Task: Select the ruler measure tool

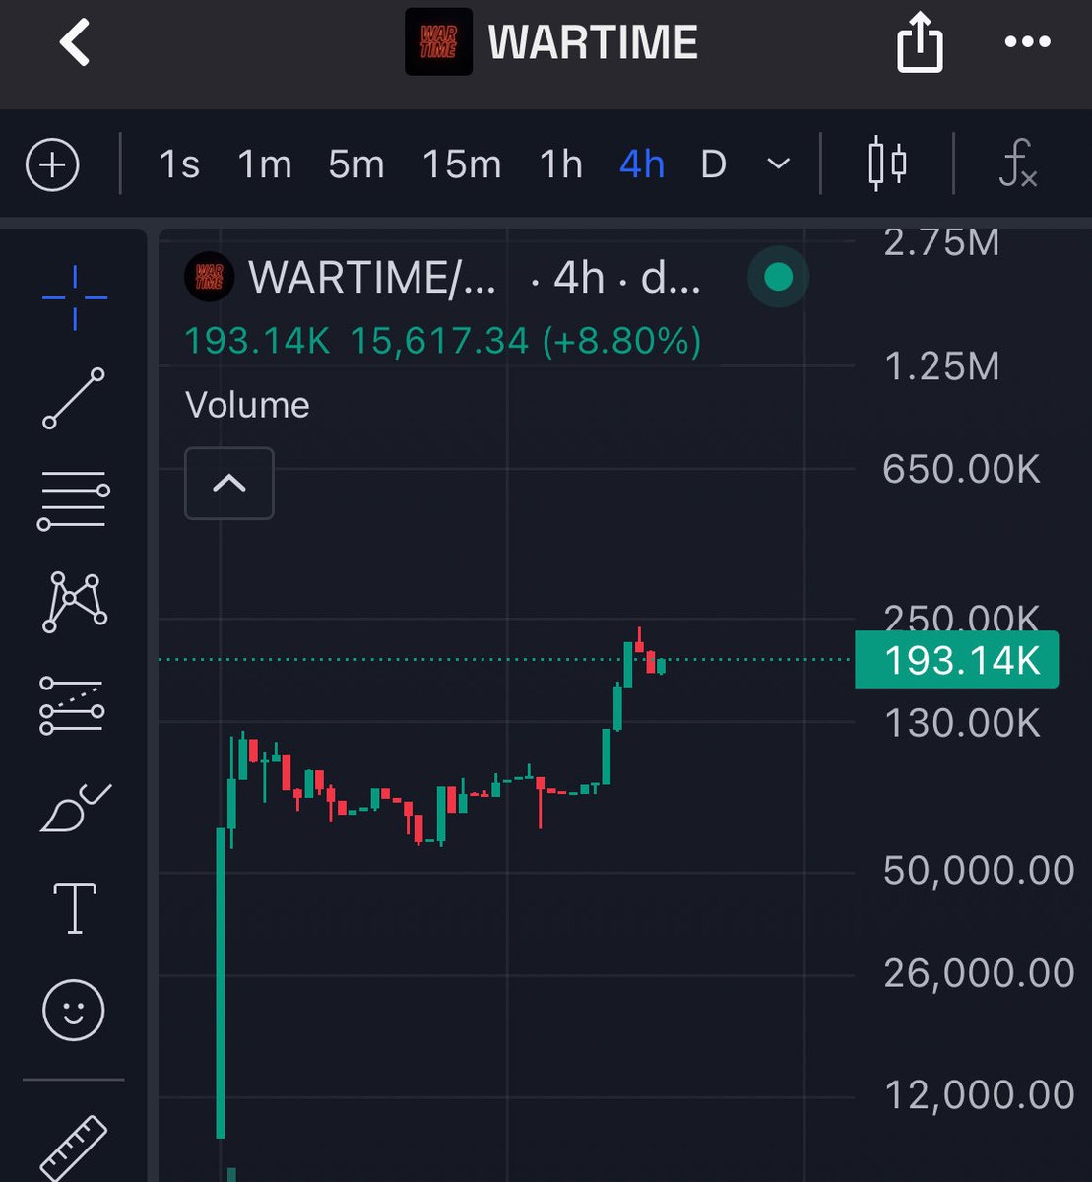Action: click(74, 1148)
